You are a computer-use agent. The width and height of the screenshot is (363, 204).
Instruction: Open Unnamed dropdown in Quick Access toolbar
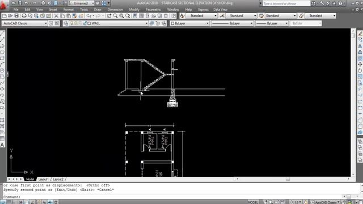[82, 3]
